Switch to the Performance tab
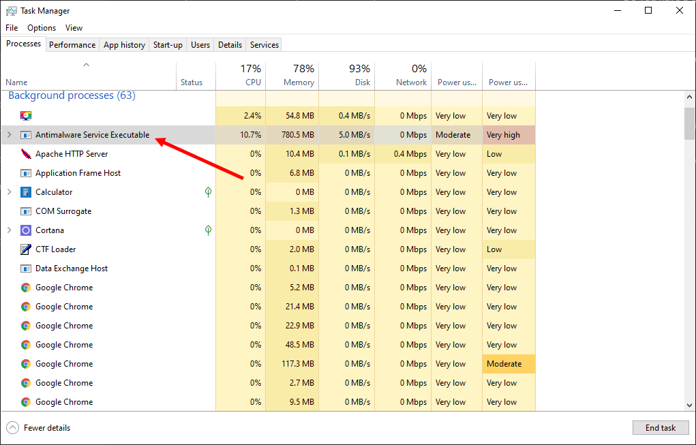 pos(72,45)
